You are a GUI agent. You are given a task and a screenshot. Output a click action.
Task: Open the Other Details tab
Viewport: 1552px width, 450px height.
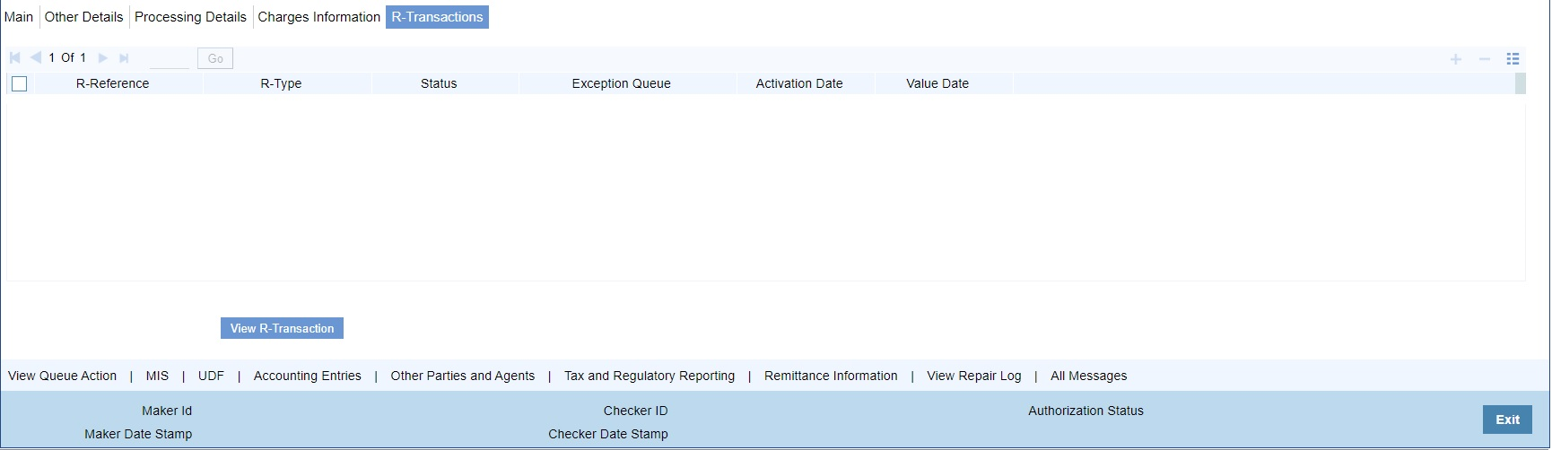tap(83, 17)
